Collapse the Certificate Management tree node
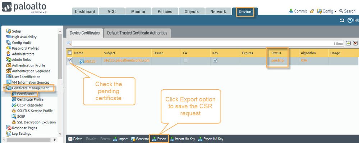The width and height of the screenshot is (359, 143). [4, 88]
